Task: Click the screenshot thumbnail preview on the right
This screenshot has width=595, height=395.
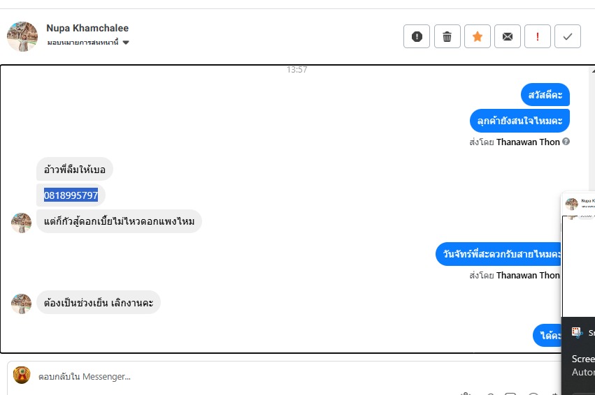Action: coord(578,254)
